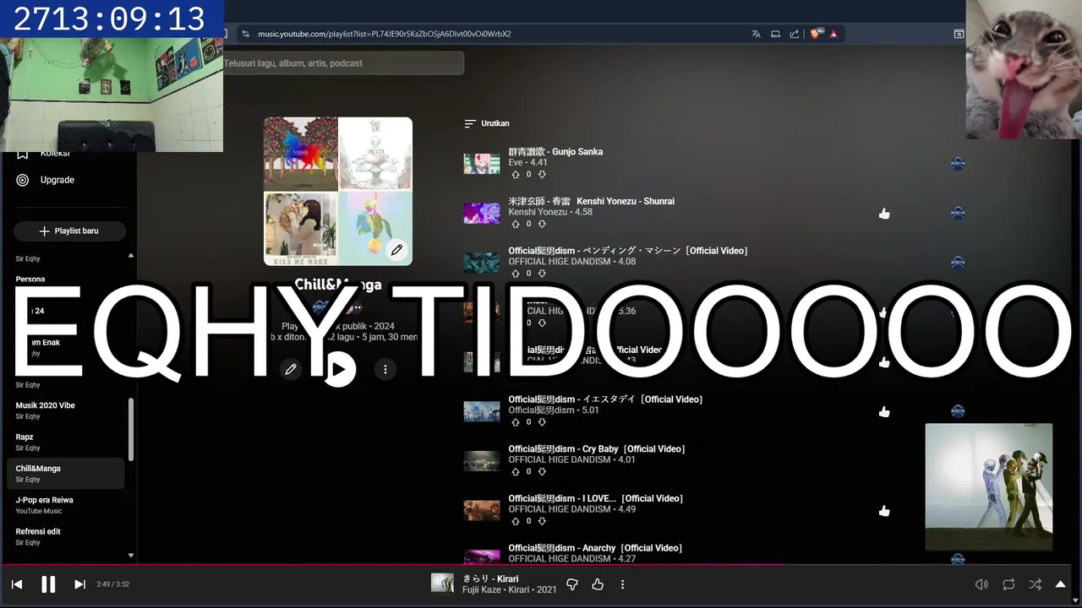Downvote the イエスタデイ track
The width and height of the screenshot is (1082, 608).
click(542, 422)
